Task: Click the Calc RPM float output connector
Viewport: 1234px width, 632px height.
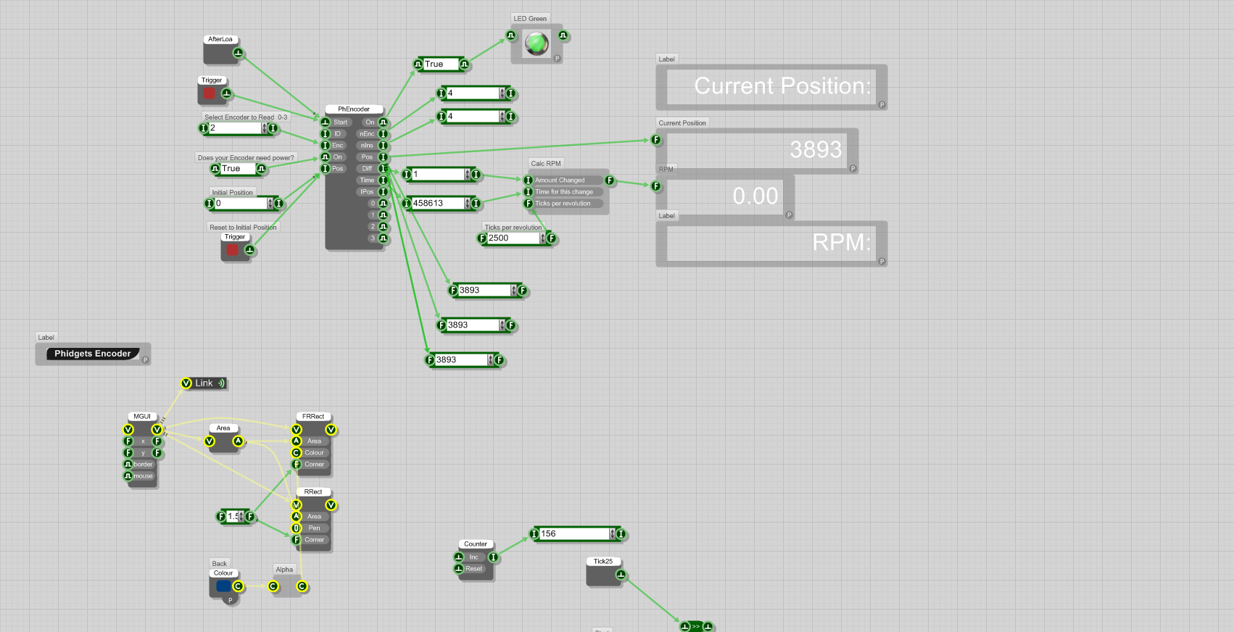Action: pos(609,180)
